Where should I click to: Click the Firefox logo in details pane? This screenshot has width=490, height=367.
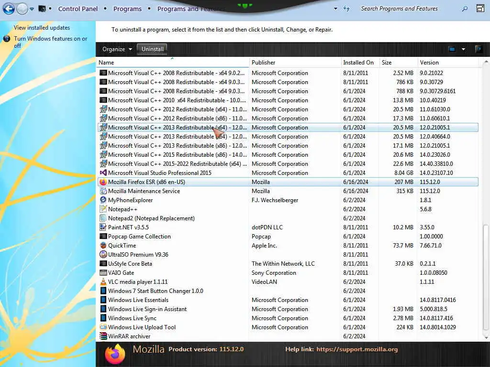coord(115,354)
